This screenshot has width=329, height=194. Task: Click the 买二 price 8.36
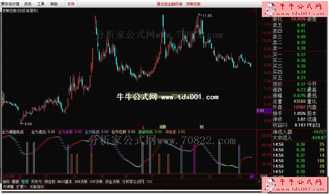click(x=301, y=61)
